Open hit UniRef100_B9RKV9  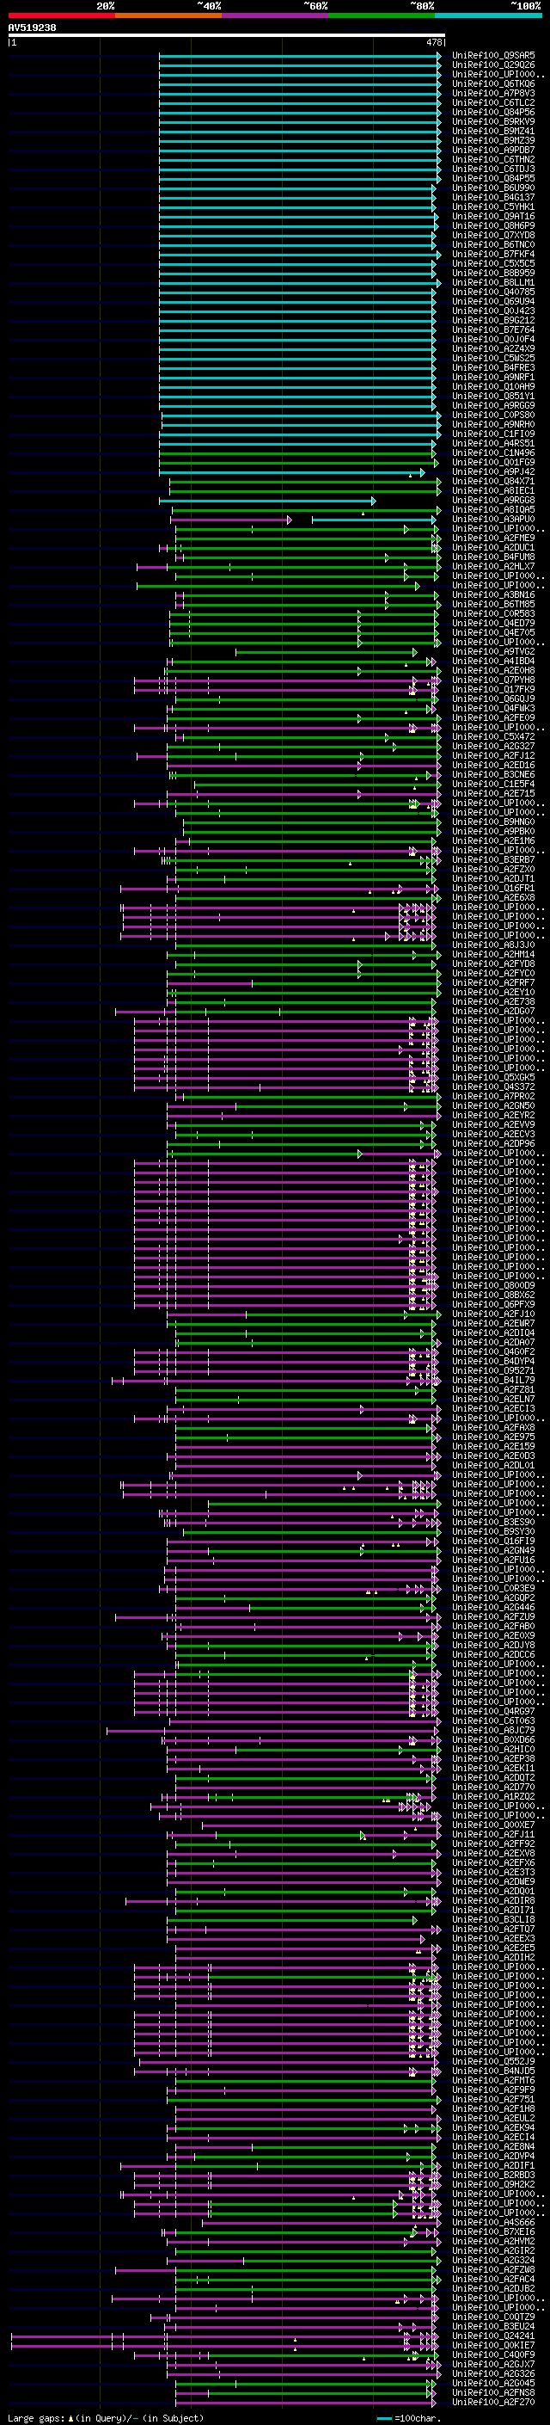[x=493, y=121]
